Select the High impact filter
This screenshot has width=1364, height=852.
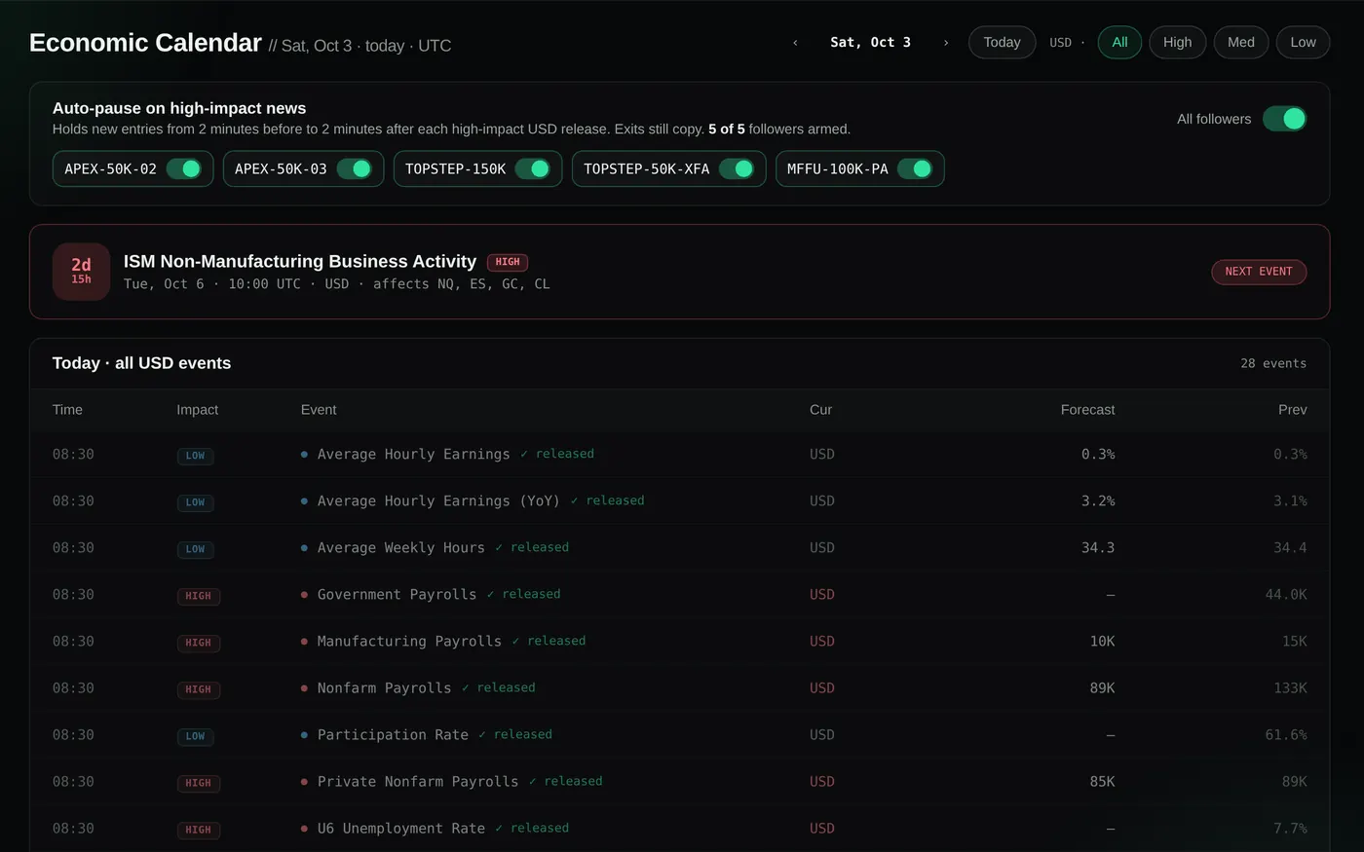1177,43
